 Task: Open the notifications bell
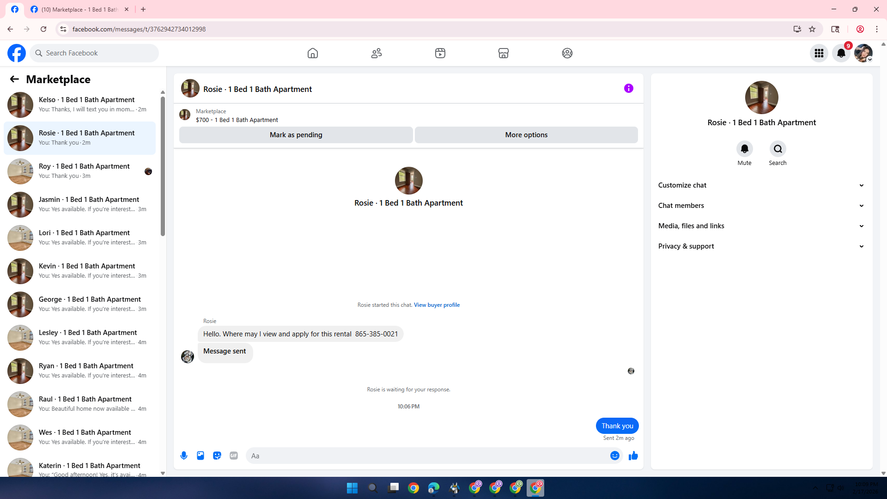[841, 53]
